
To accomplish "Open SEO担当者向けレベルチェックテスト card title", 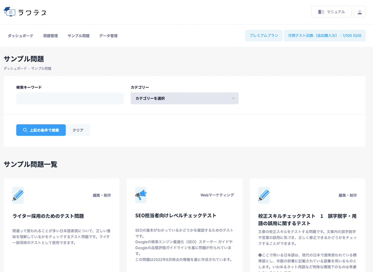I will pos(175,215).
